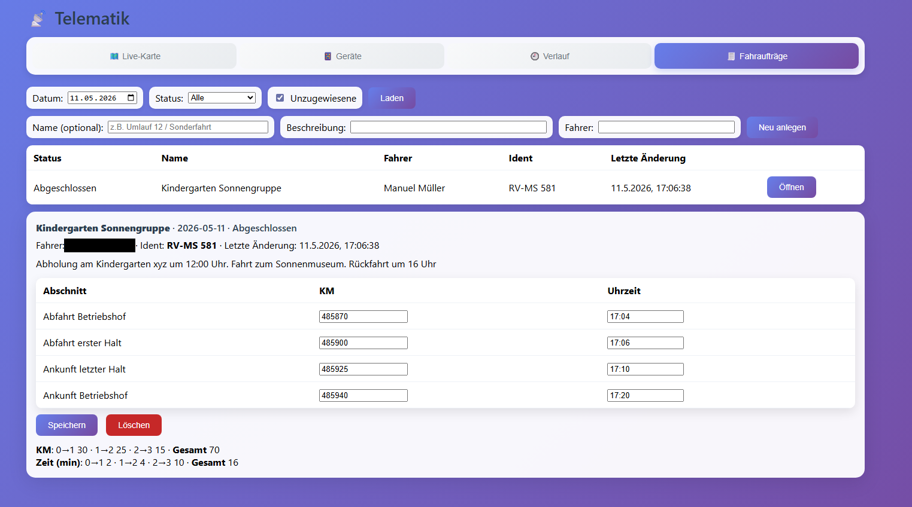Click the KM column header
The height and width of the screenshot is (507, 912).
[326, 291]
